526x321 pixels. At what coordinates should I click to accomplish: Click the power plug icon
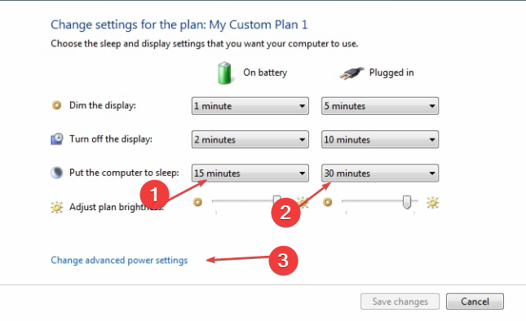[x=351, y=73]
